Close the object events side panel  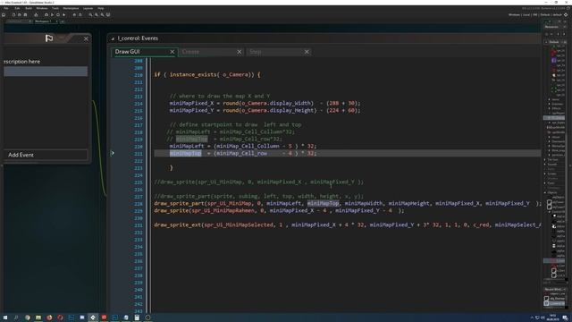[x=86, y=38]
